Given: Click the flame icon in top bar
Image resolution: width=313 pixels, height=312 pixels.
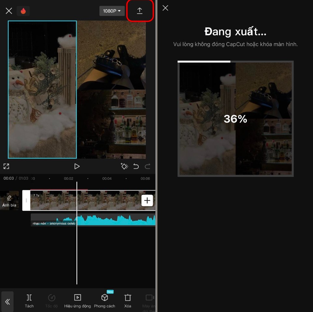Looking at the screenshot, I should tap(23, 11).
